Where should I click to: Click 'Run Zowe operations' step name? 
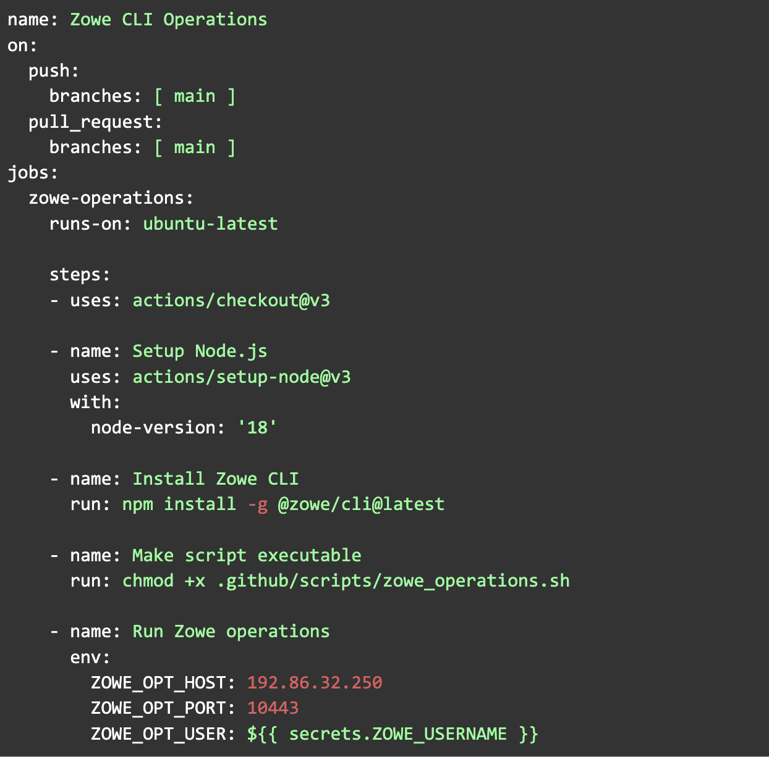point(231,631)
